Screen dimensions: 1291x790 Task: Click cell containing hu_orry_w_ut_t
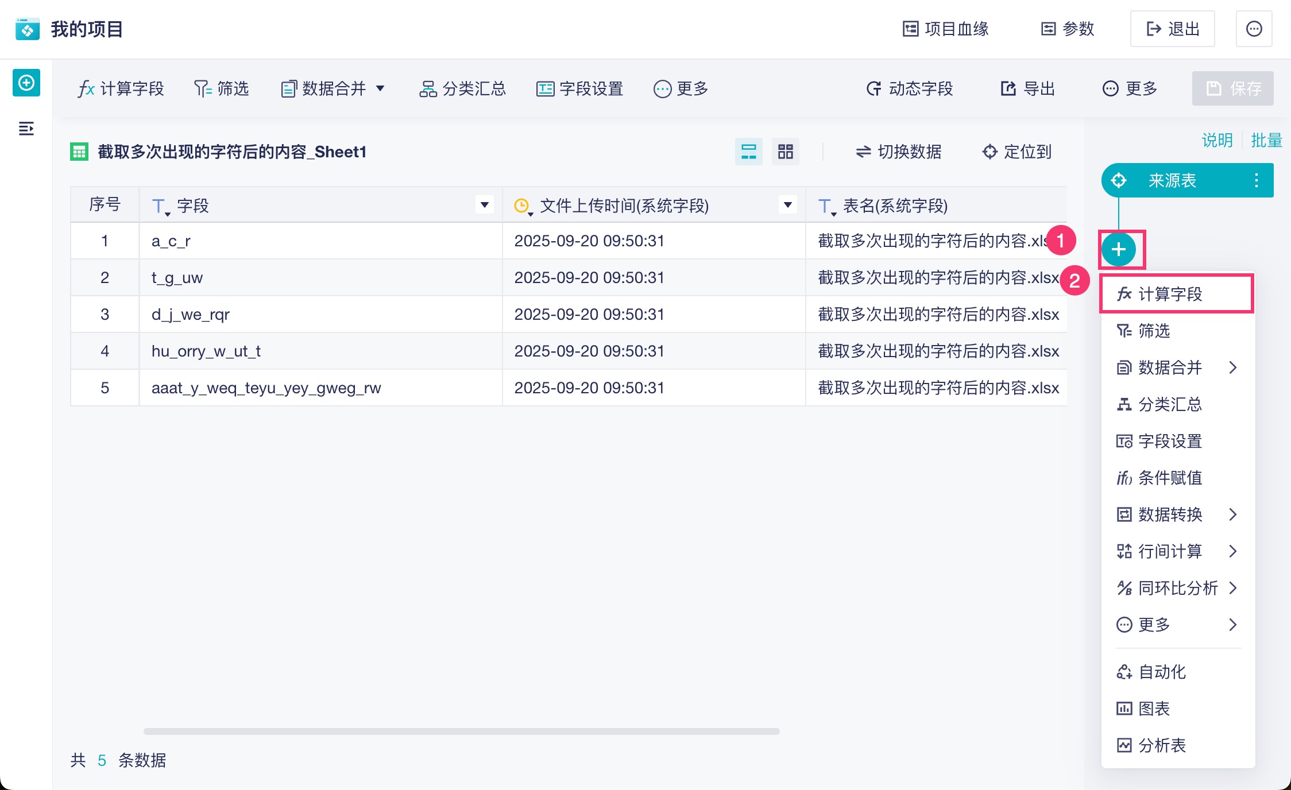[206, 351]
